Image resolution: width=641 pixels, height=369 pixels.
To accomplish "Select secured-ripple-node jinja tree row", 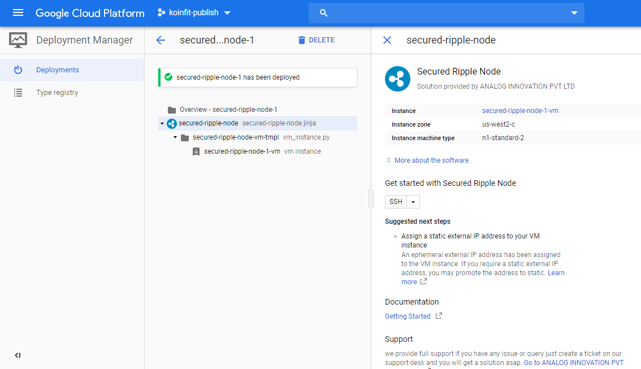I will coord(258,123).
